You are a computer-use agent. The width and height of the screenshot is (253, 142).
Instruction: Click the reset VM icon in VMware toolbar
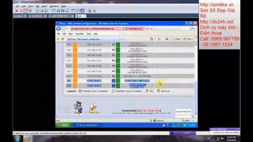(30, 11)
